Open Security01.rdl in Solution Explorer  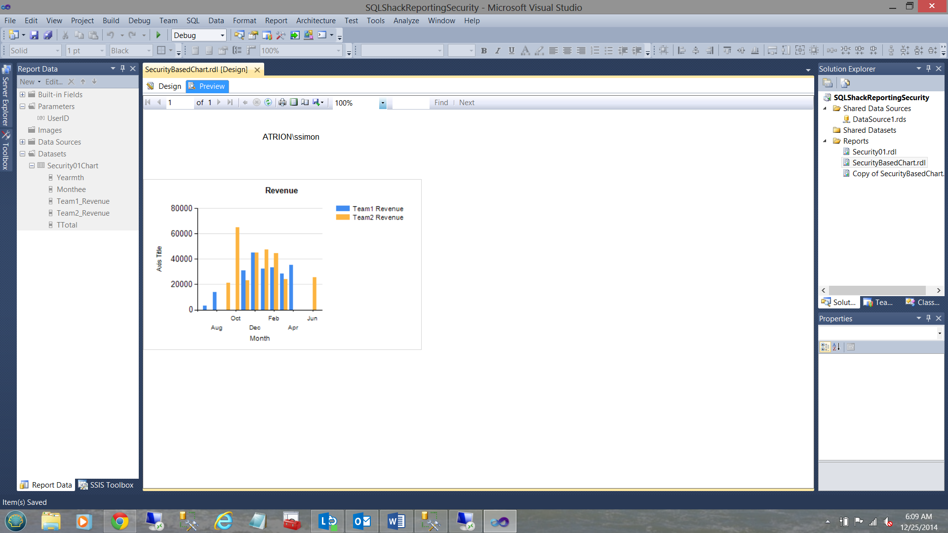[x=874, y=152]
